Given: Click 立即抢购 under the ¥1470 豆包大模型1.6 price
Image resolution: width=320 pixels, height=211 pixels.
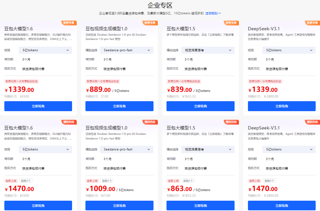Looking at the screenshot, I should [x=38, y=205].
